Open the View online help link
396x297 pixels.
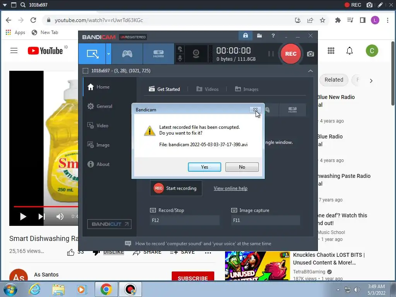[x=230, y=188]
